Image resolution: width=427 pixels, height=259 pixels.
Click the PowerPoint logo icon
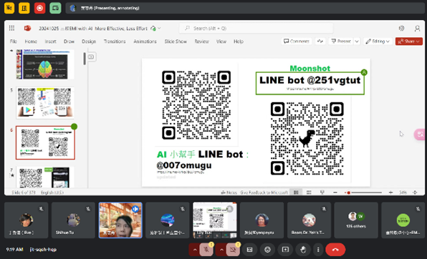pos(27,28)
